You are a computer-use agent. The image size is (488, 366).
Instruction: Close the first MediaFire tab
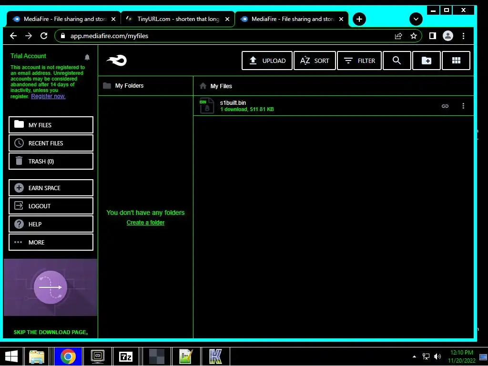[113, 19]
